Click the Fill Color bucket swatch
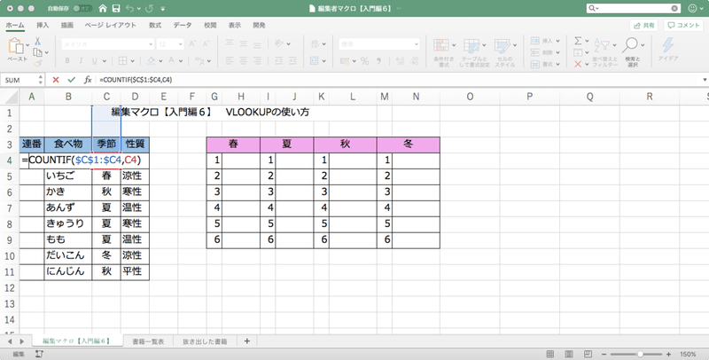709x360 pixels. pos(151,60)
